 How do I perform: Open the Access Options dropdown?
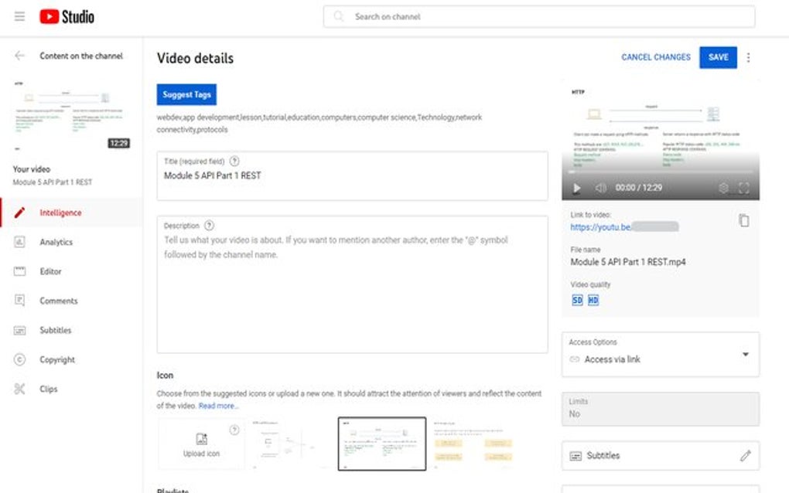(x=745, y=354)
